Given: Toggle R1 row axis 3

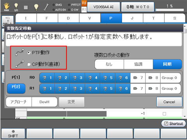Looking at the screenshot, I should coord(77,89).
